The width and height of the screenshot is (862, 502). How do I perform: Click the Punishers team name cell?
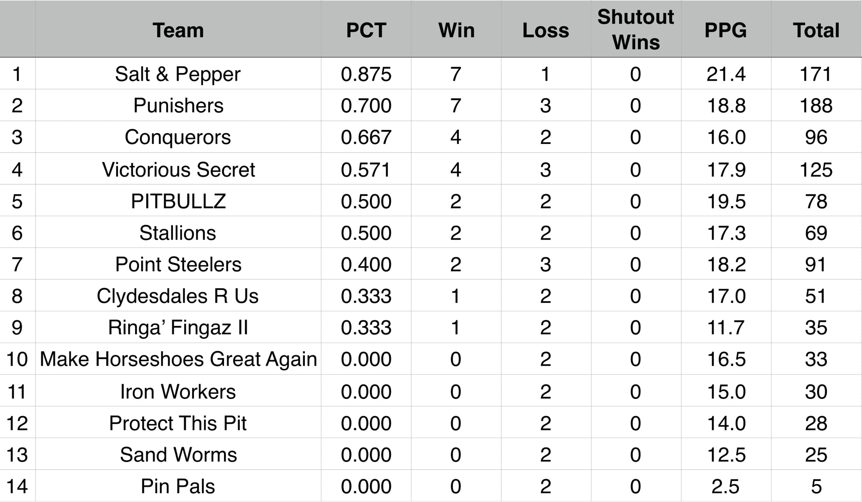(178, 106)
